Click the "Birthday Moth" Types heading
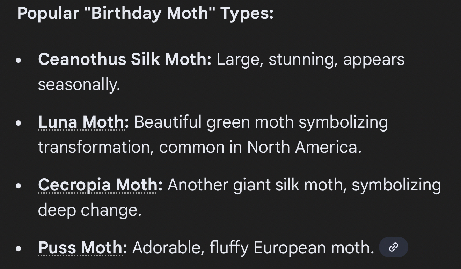Image resolution: width=461 pixels, height=269 pixels. point(145,13)
